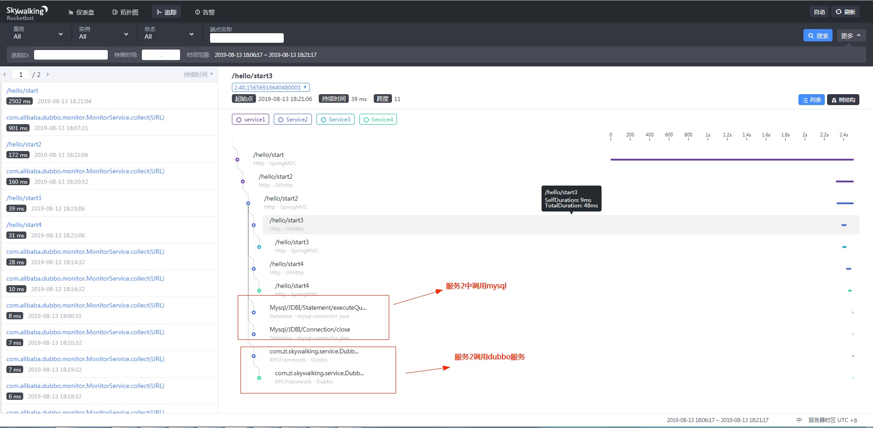Click the /hello/start3 OKHttp duration bar
The height and width of the screenshot is (428, 873).
click(844, 225)
